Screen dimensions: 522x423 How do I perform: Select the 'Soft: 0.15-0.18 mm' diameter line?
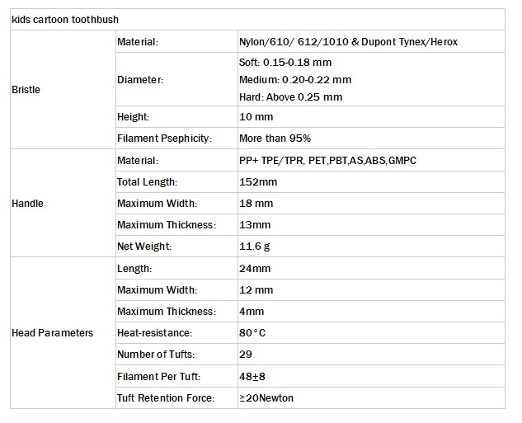click(x=285, y=63)
